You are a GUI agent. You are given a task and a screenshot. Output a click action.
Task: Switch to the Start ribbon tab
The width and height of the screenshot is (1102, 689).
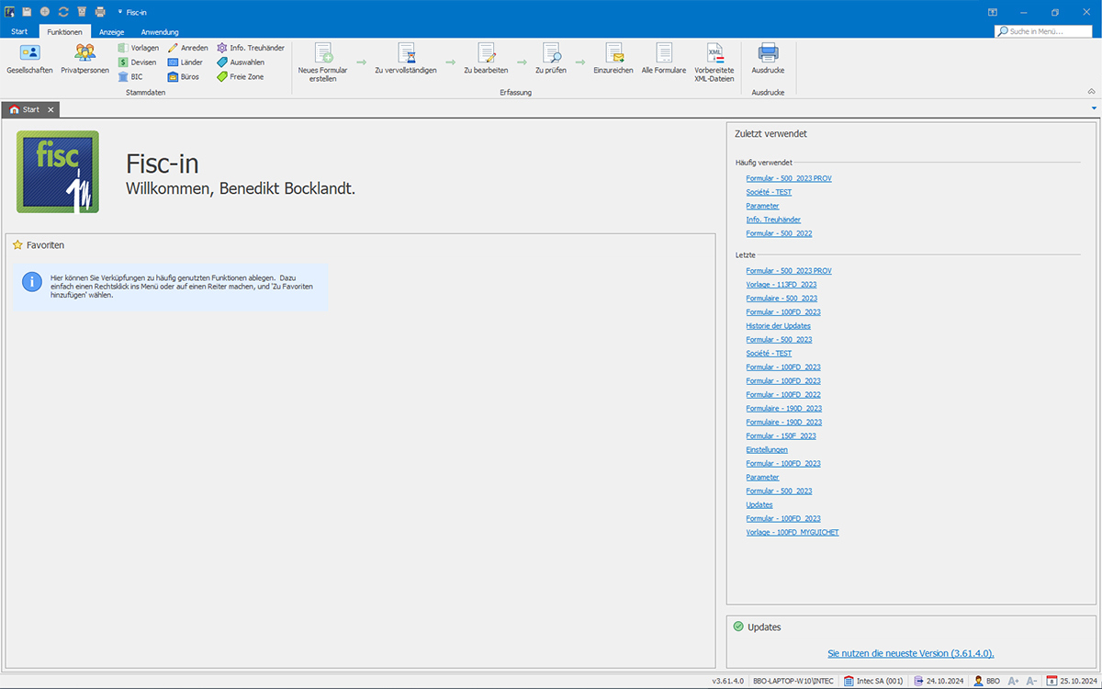[x=19, y=32]
